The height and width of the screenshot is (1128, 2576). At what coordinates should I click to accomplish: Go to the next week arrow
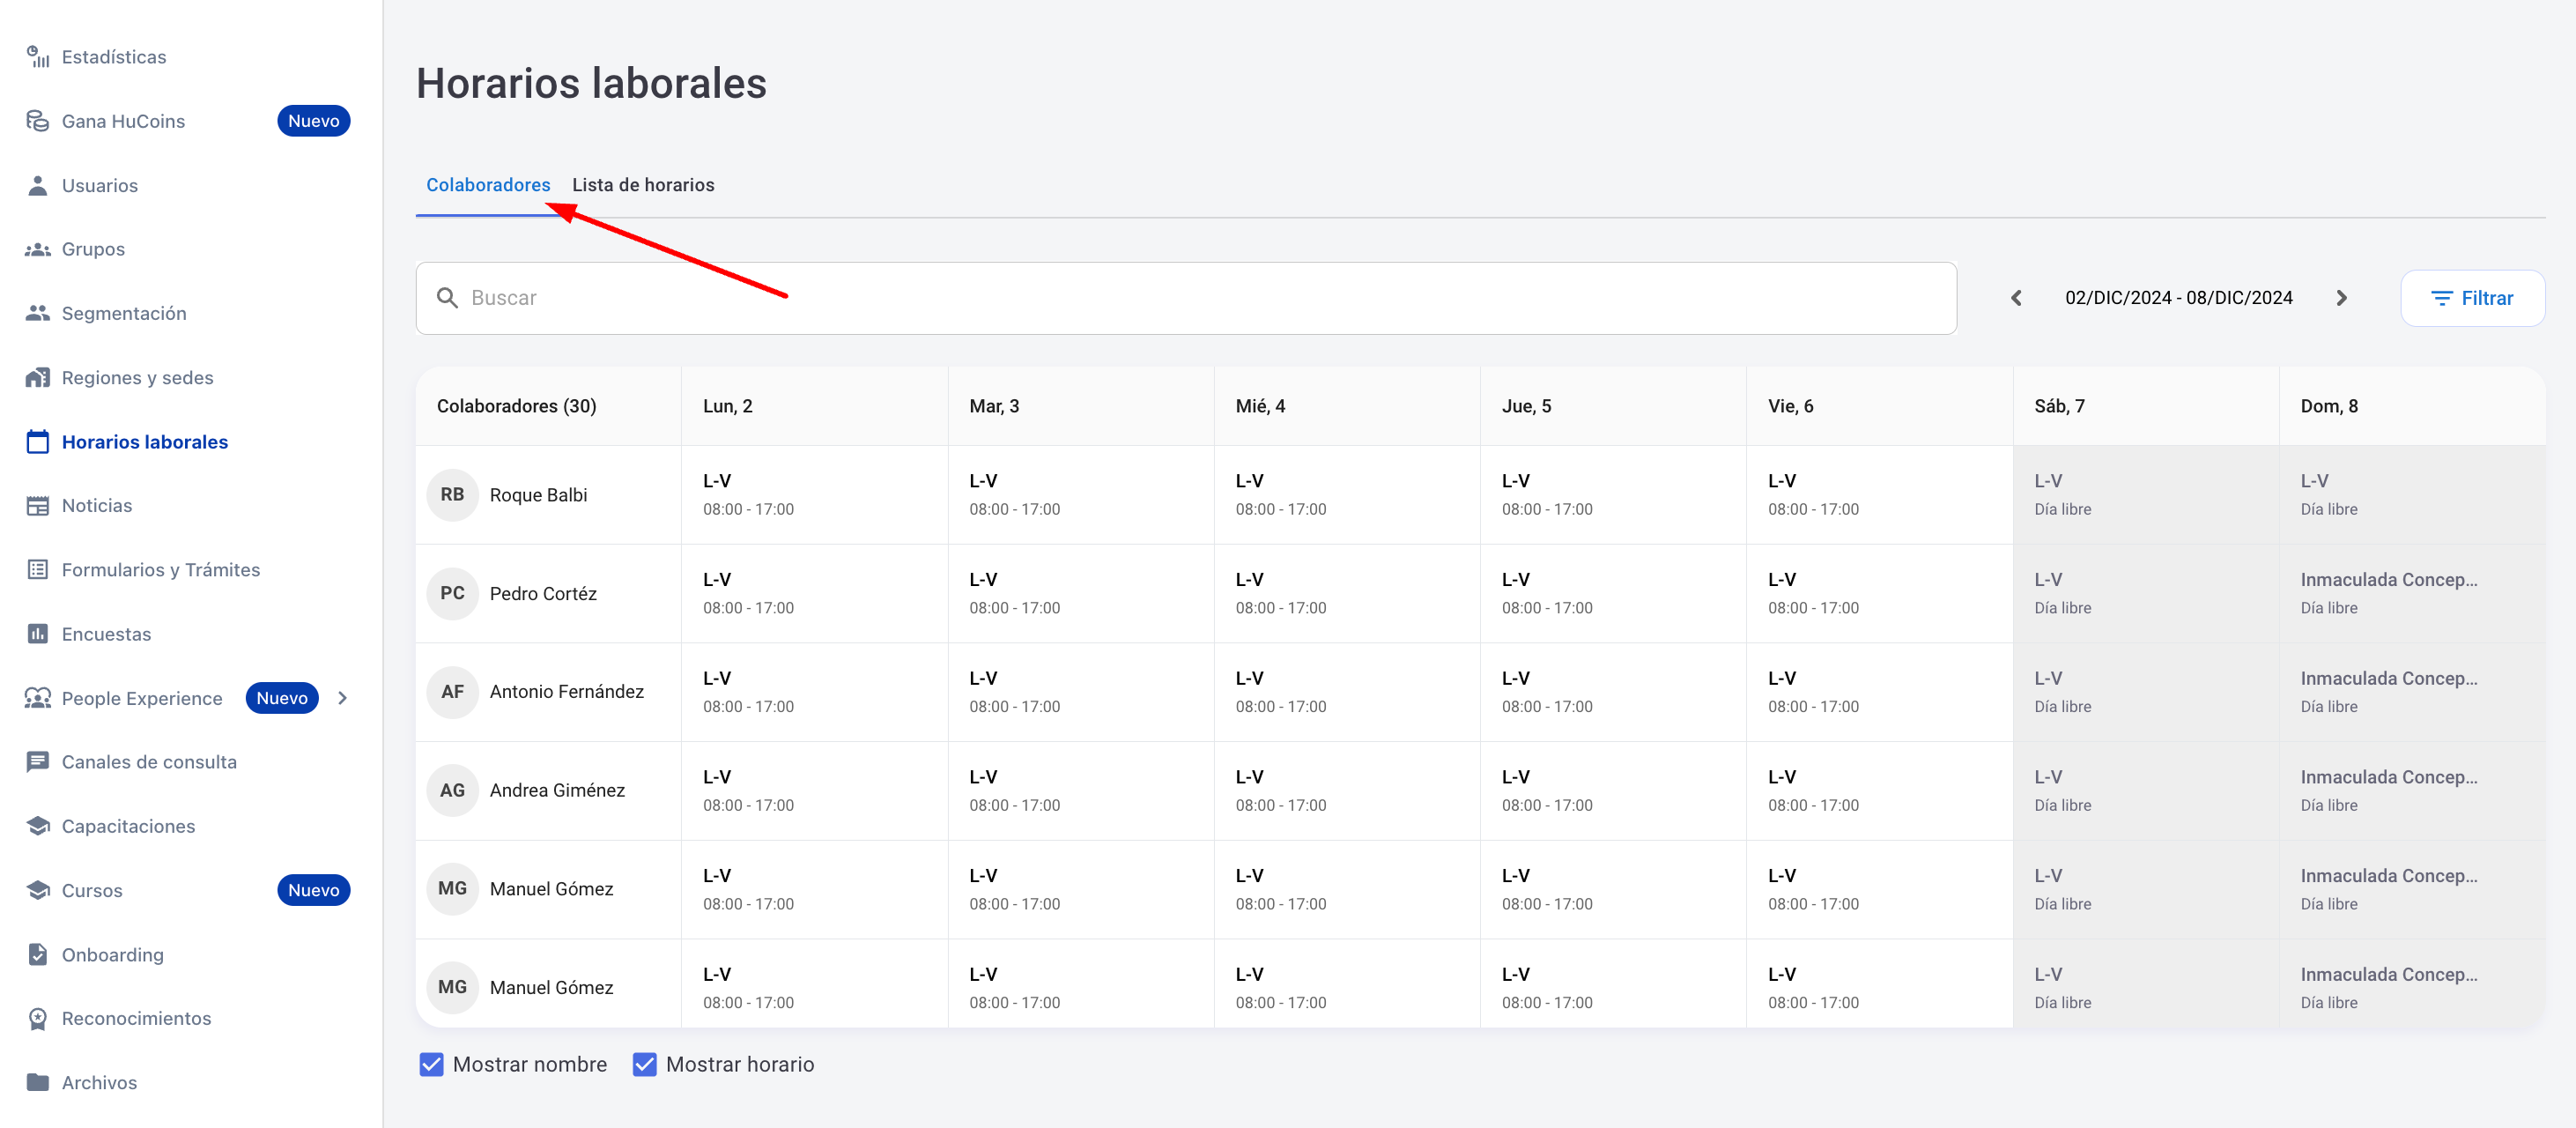(2341, 298)
